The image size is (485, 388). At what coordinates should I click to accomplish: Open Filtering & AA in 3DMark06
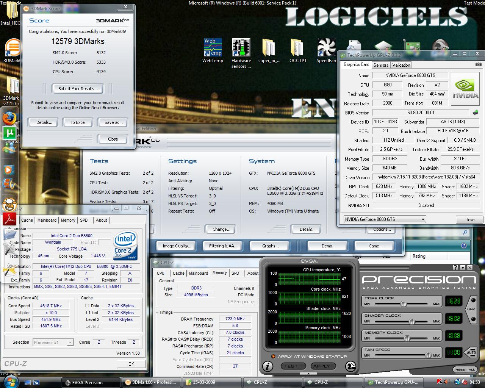(x=223, y=246)
